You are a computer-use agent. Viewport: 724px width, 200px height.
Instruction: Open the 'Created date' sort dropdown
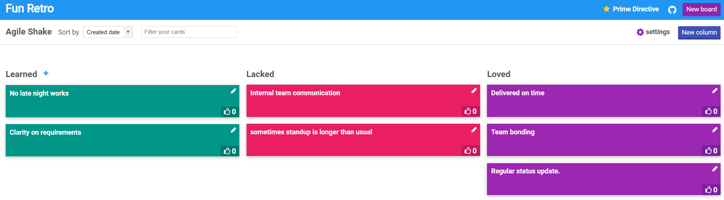coord(108,32)
